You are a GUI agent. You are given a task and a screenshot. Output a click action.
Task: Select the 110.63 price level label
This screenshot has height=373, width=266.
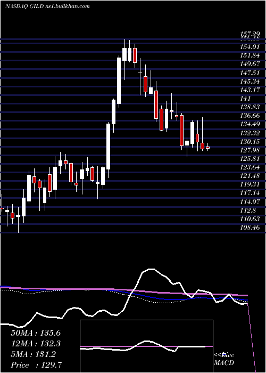(x=249, y=218)
